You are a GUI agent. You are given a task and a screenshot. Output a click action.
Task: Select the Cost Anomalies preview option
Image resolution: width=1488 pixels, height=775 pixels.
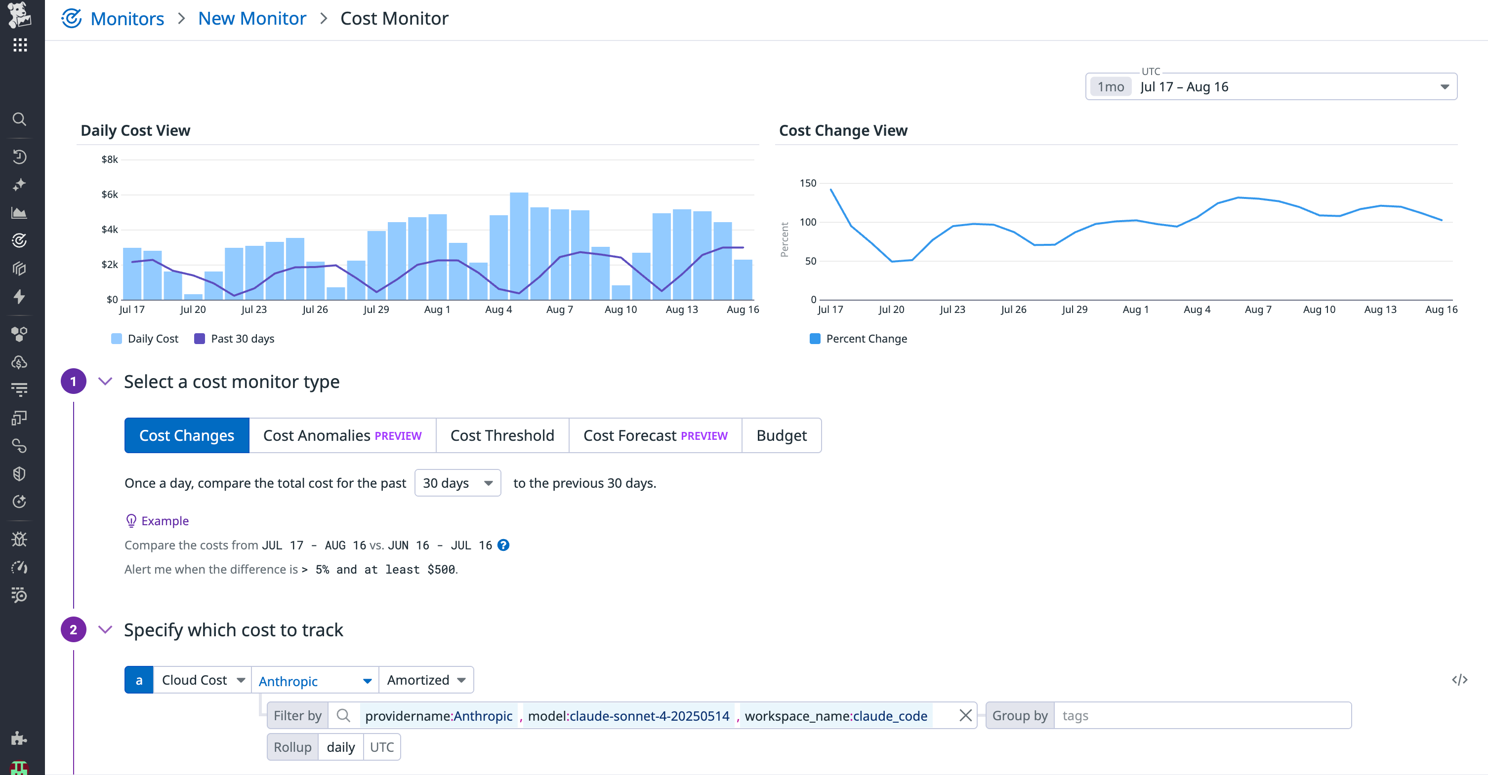point(342,435)
